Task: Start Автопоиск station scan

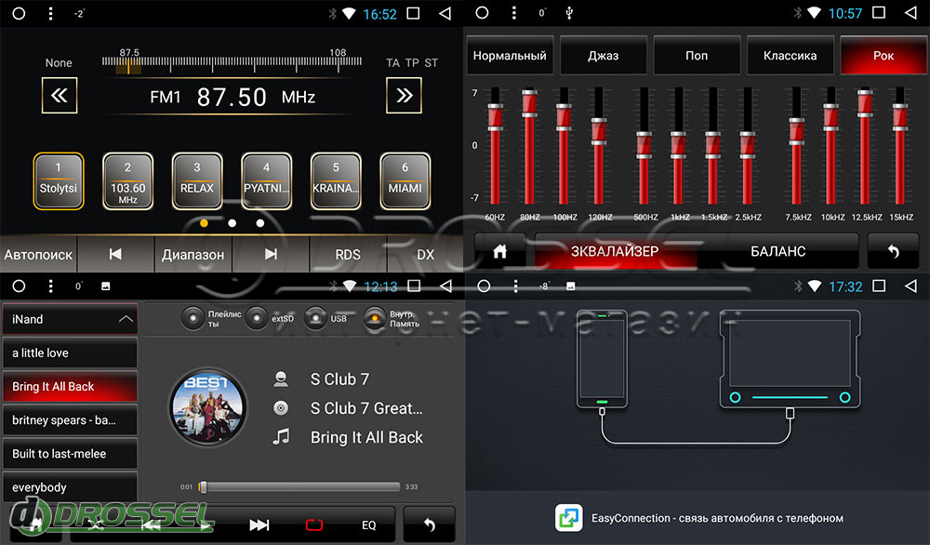Action: point(38,254)
